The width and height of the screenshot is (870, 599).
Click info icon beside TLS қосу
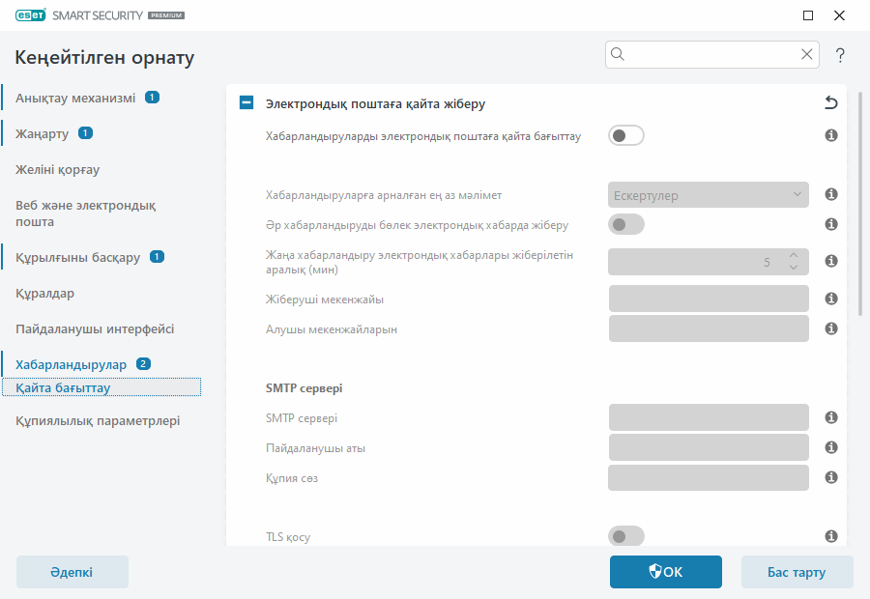tap(830, 536)
